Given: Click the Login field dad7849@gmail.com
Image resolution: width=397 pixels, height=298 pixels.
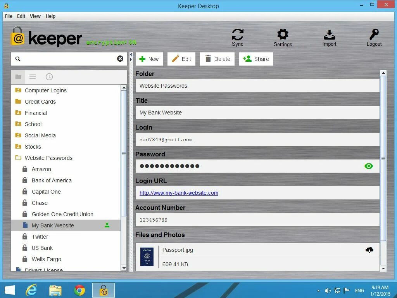Looking at the screenshot, I should [x=257, y=139].
